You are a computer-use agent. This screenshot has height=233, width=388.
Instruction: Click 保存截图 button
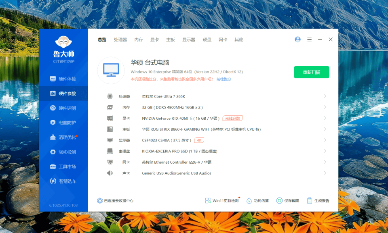coord(288,201)
